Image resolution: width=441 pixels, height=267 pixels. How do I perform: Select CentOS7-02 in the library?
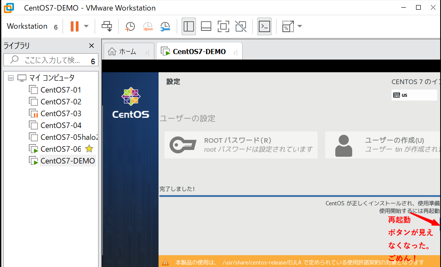[61, 102]
